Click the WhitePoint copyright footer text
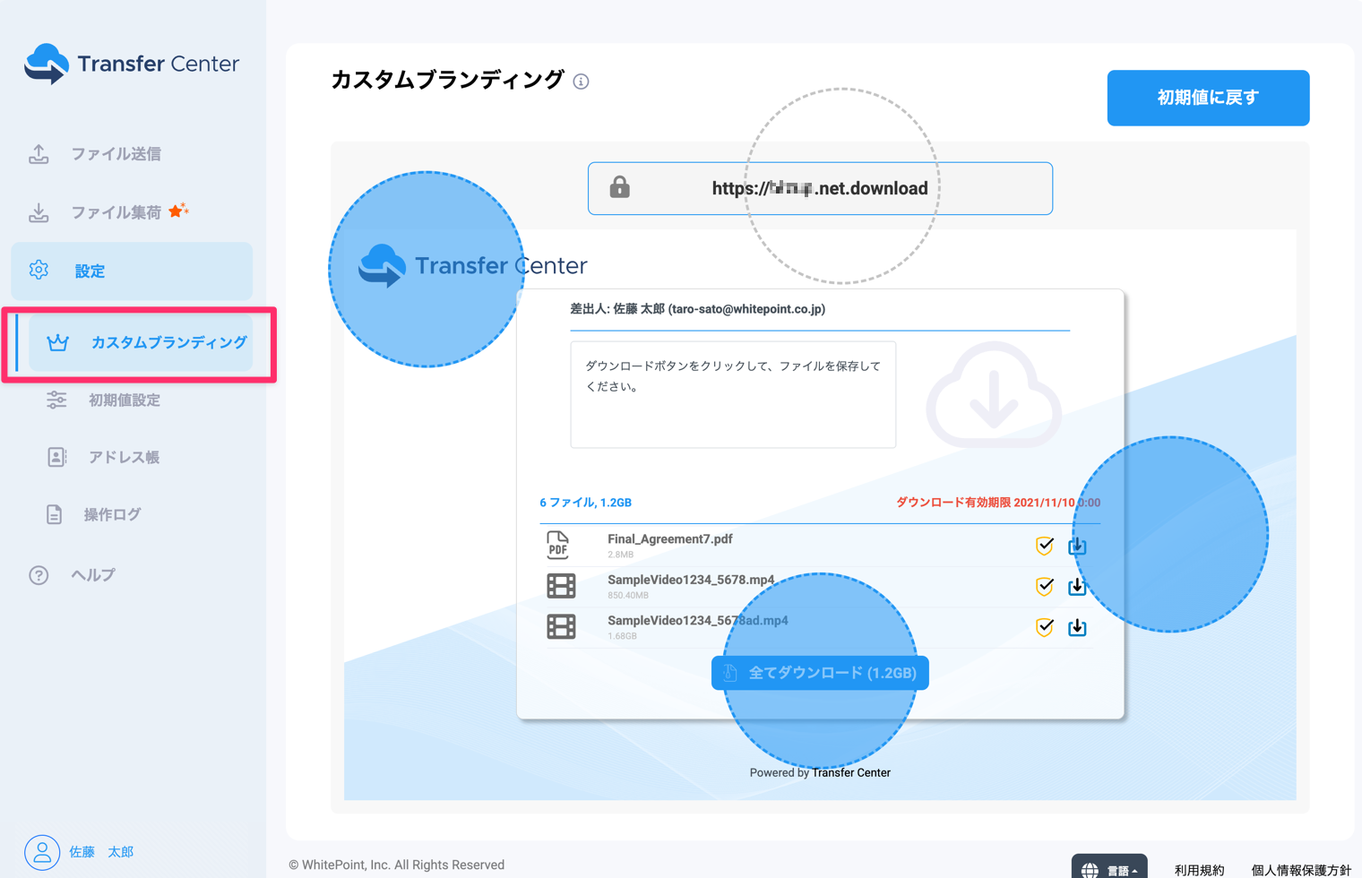1362x878 pixels. pyautogui.click(x=397, y=865)
